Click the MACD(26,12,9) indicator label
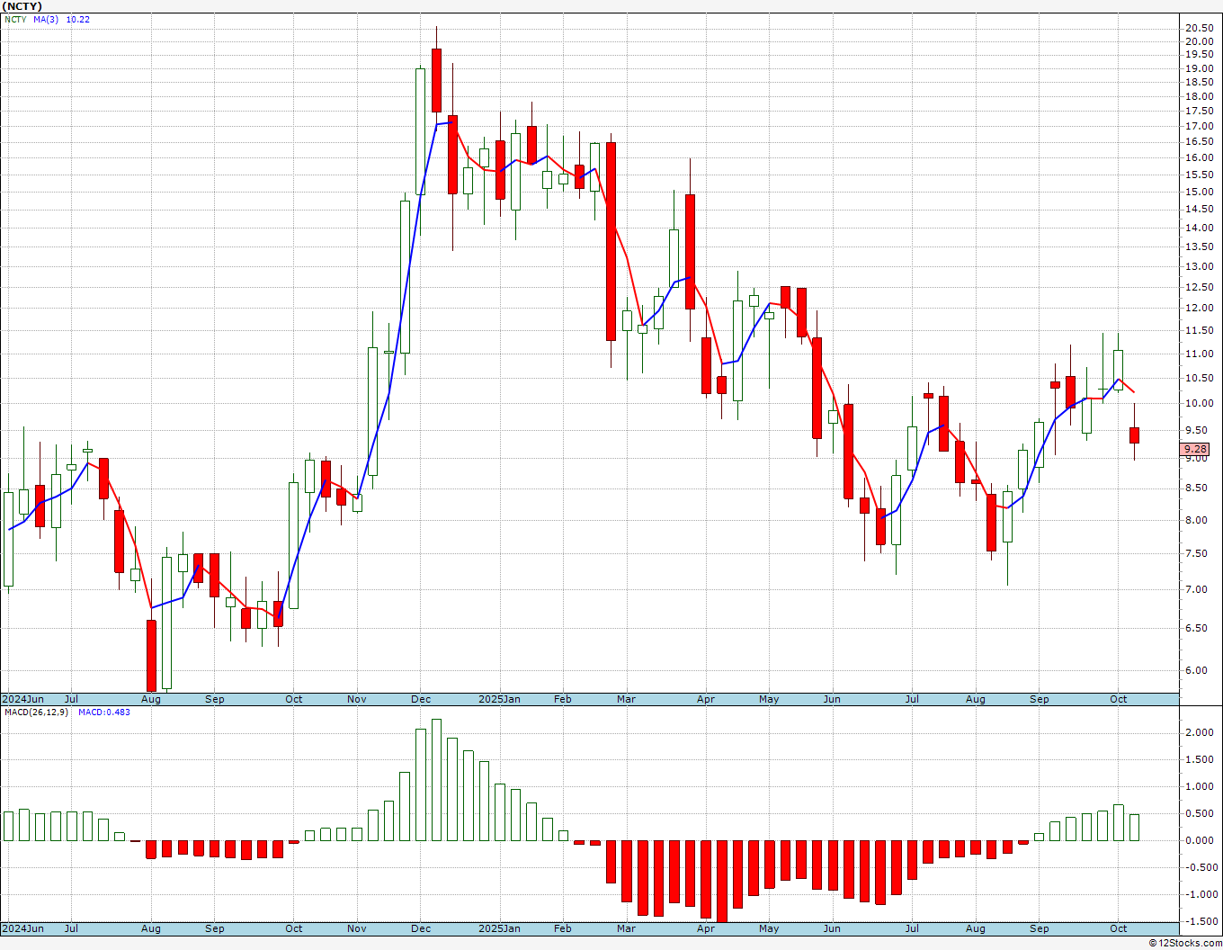Image resolution: width=1223 pixels, height=950 pixels. [34, 712]
